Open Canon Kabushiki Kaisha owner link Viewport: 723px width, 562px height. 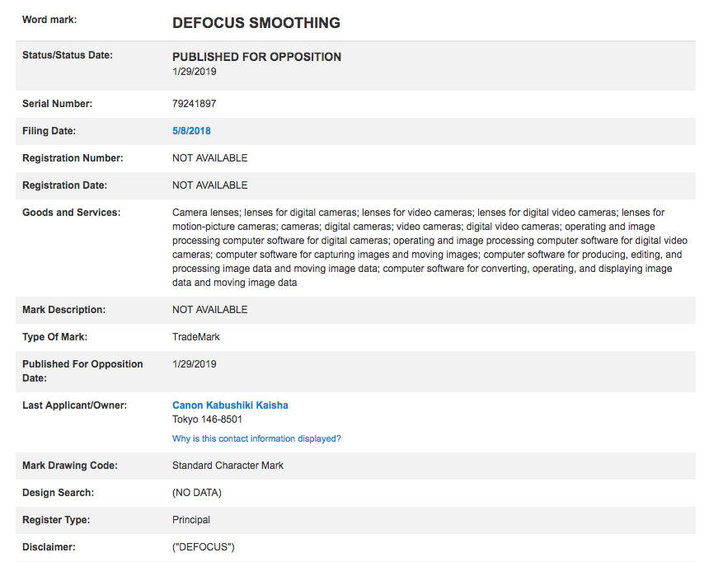pos(230,405)
